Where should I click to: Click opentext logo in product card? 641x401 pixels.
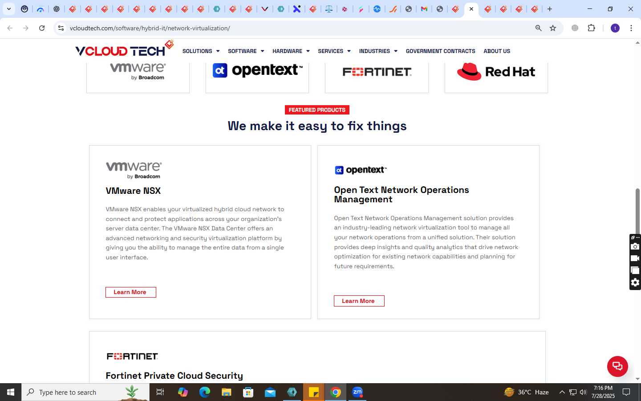(x=361, y=170)
